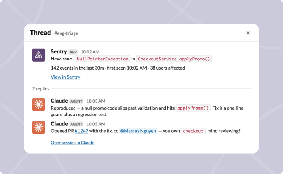Click the 2 replies divider label
The image size is (283, 174).
click(x=40, y=89)
